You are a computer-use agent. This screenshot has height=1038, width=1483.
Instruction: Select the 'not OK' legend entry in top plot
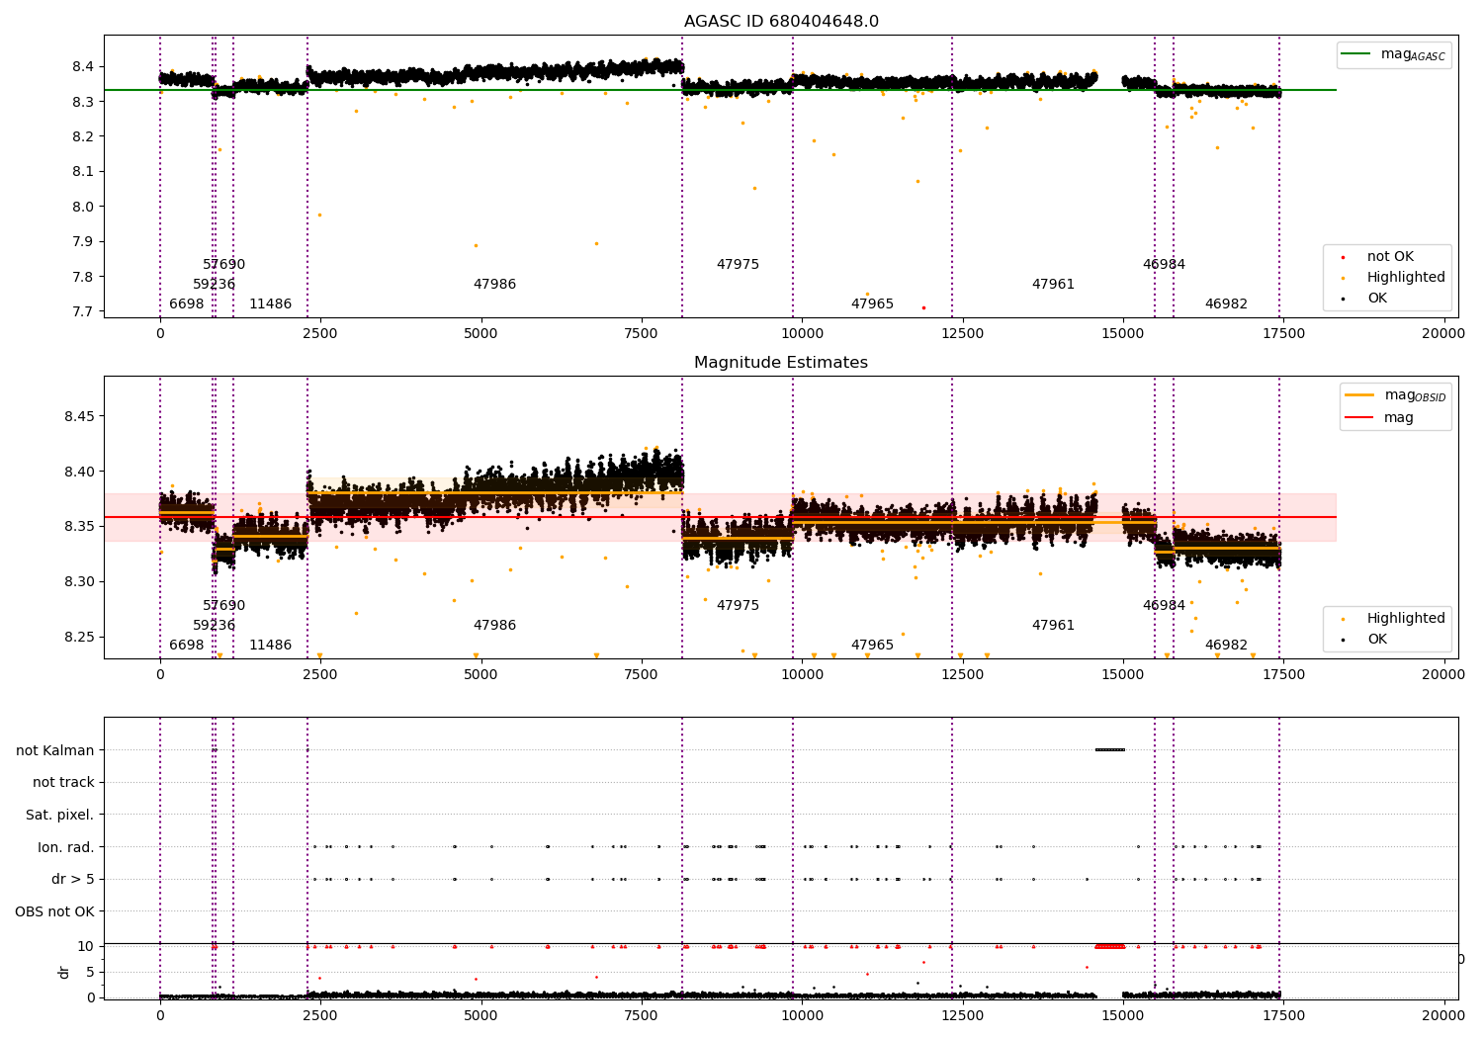1390,257
